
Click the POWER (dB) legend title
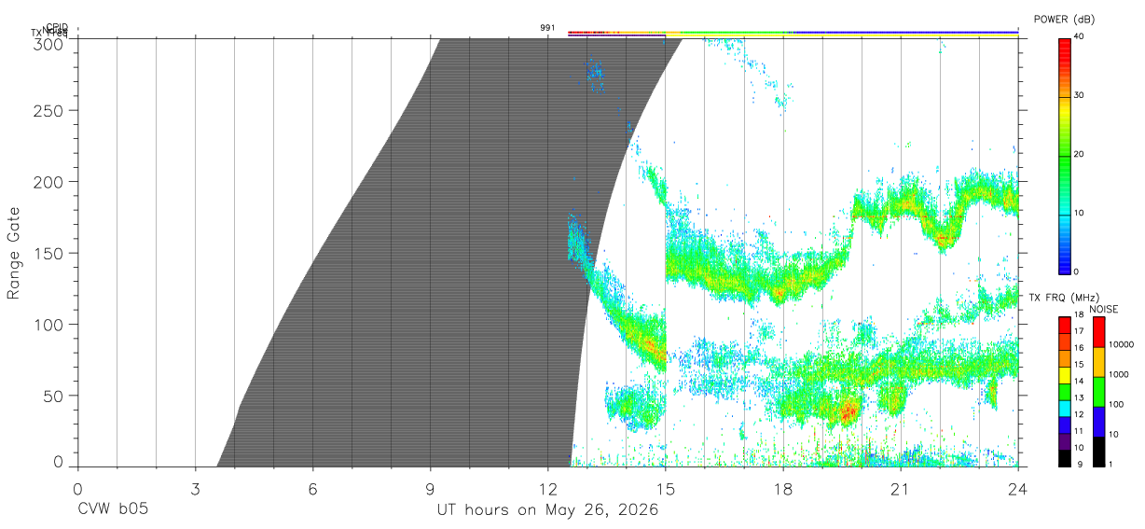1064,20
